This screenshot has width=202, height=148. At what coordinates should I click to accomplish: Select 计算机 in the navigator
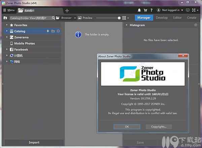[x=18, y=56]
